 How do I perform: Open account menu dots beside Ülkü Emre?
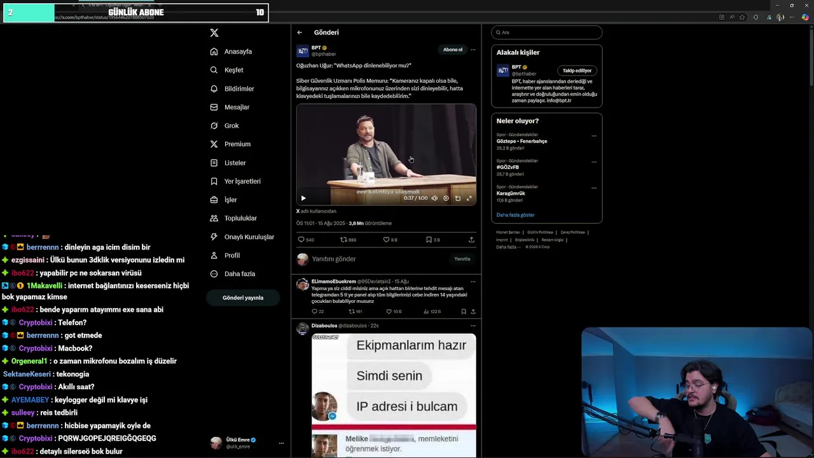coord(281,443)
